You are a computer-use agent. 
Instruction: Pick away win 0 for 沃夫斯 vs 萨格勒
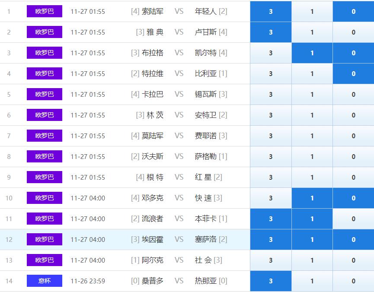click(354, 157)
